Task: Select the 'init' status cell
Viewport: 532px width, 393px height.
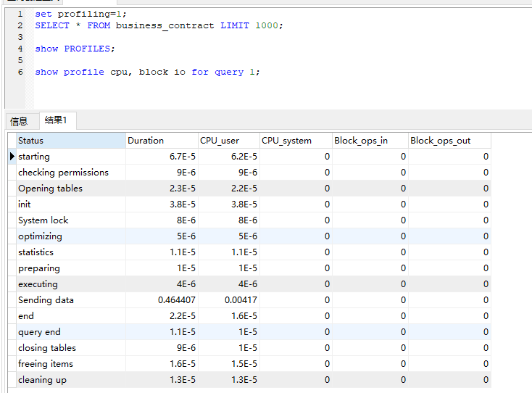Action: click(71, 204)
